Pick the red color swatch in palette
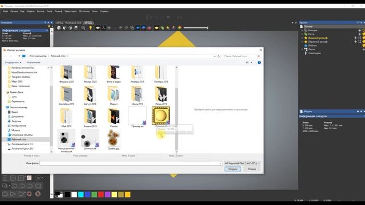Viewport: 365px width, 205px height. [x=101, y=195]
